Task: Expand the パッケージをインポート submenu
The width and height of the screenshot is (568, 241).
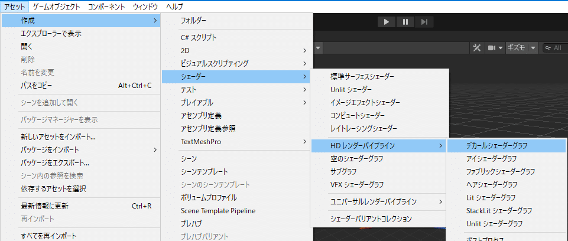Action: (81, 150)
